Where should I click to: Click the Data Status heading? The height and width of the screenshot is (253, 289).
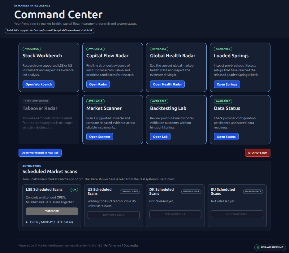pos(227,108)
